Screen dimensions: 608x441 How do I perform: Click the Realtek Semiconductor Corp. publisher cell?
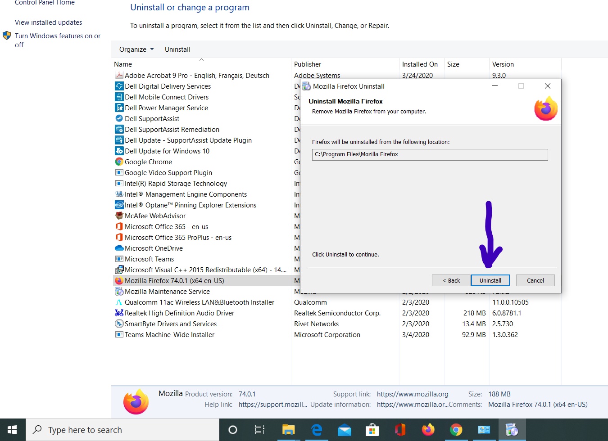(x=337, y=313)
